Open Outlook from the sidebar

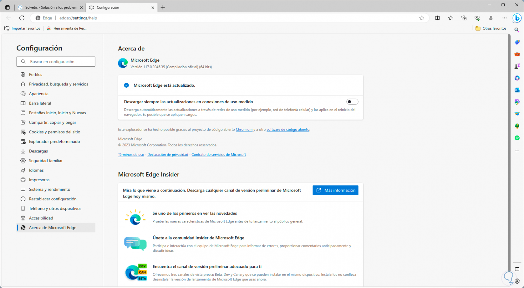[517, 90]
